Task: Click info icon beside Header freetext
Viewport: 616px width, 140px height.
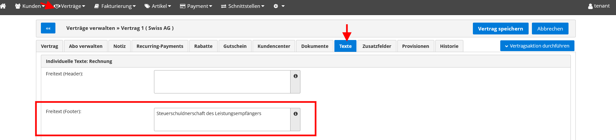Action: coord(295,76)
